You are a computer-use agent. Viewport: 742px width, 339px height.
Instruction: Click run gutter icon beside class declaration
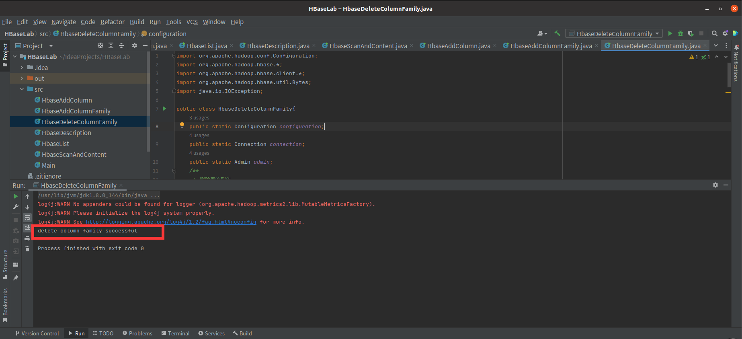coord(164,109)
